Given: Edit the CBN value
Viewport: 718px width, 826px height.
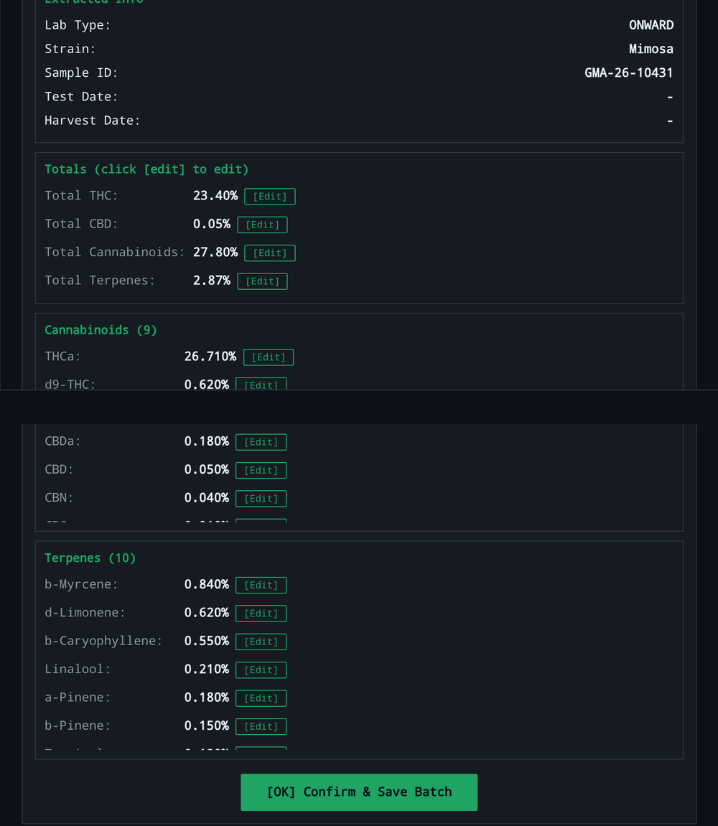Looking at the screenshot, I should pos(261,498).
